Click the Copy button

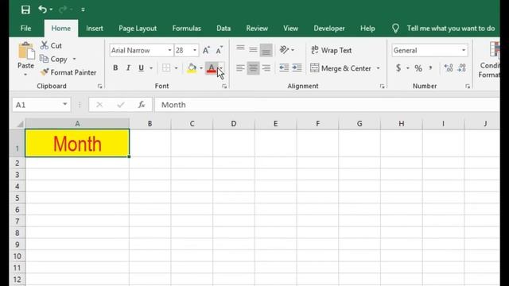(x=53, y=59)
